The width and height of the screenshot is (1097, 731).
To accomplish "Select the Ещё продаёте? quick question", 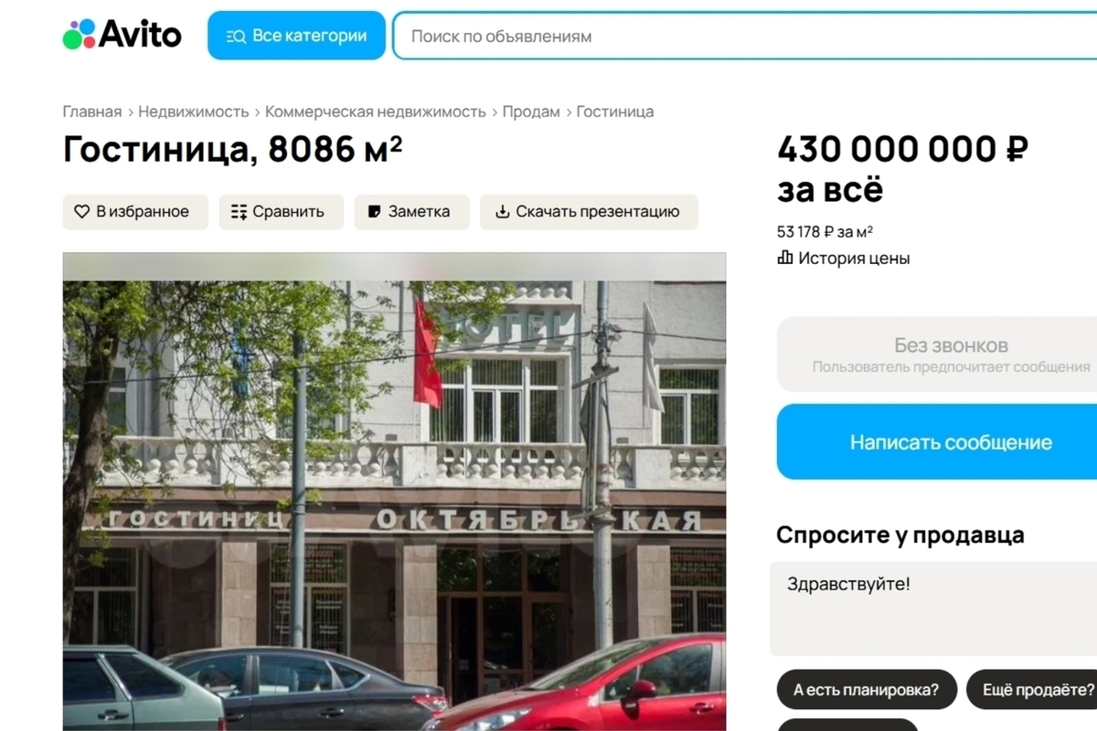I will (x=1032, y=690).
